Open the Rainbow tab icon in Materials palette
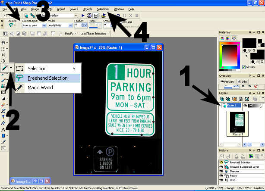Image resolution: width=265 pixels, height=191 pixels. coord(228,38)
